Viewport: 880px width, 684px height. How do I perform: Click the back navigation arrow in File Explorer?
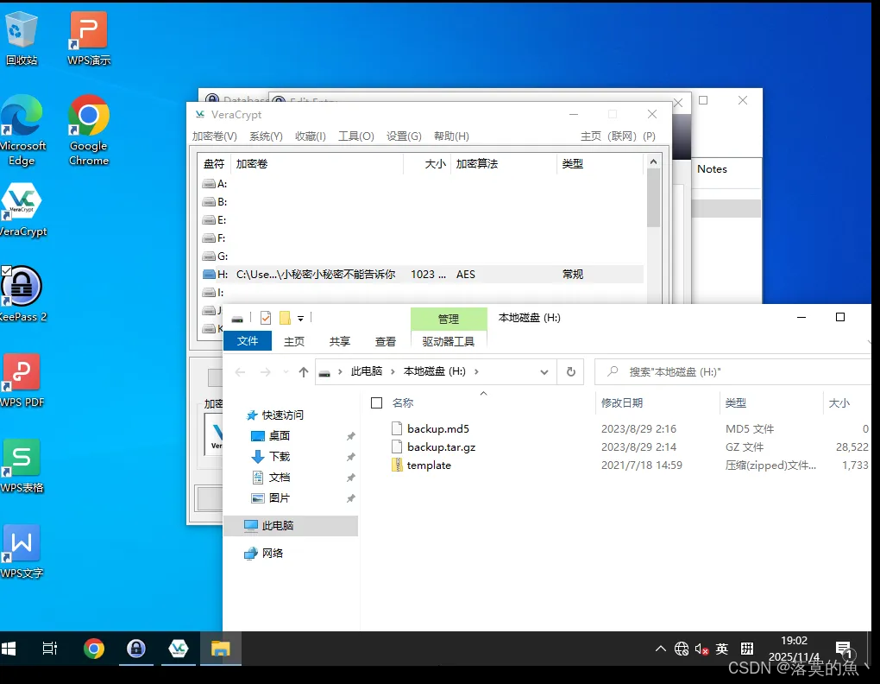(239, 371)
